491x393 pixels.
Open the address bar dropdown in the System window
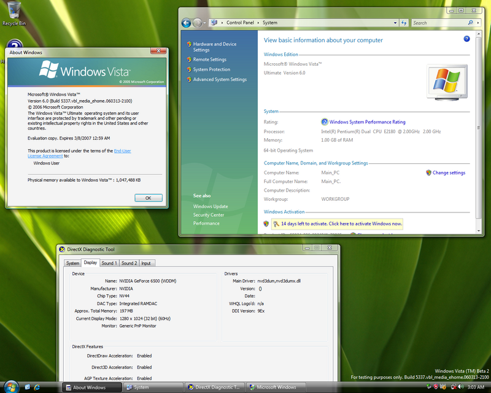(x=396, y=23)
